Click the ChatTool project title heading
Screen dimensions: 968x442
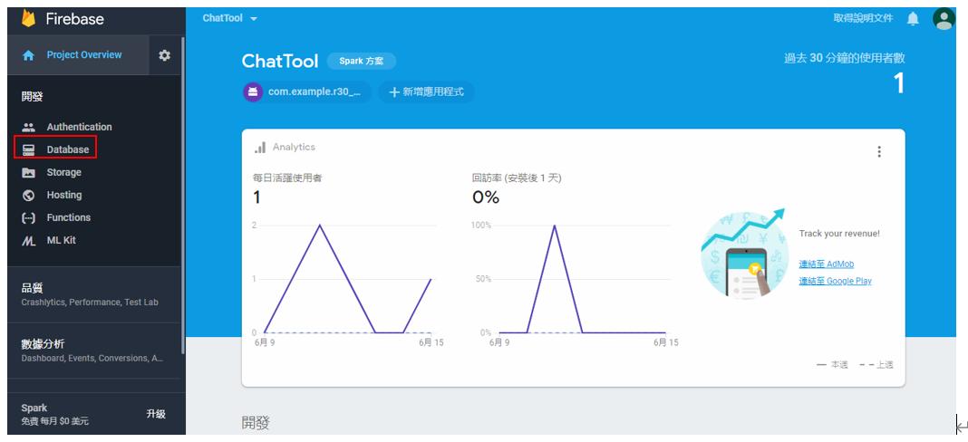(x=280, y=61)
